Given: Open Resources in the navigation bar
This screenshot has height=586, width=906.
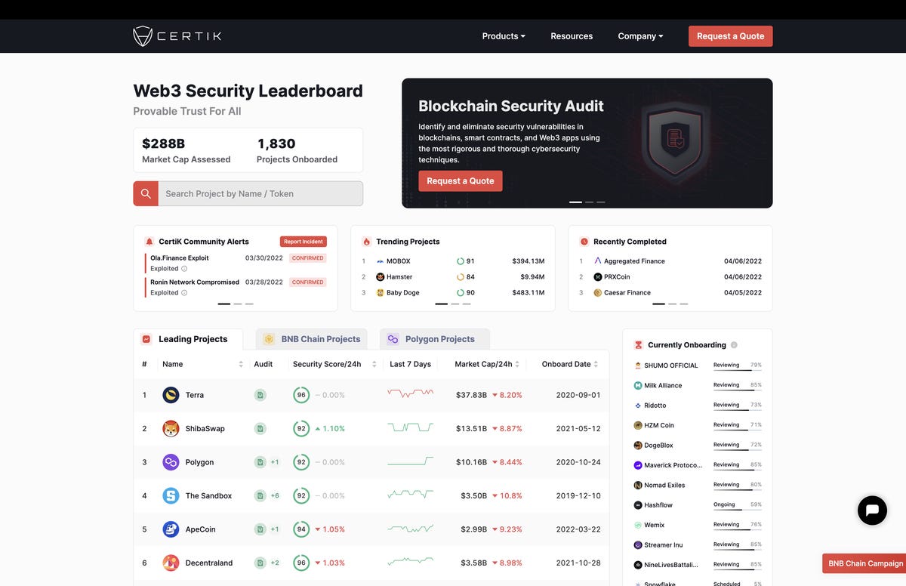Looking at the screenshot, I should click(572, 36).
